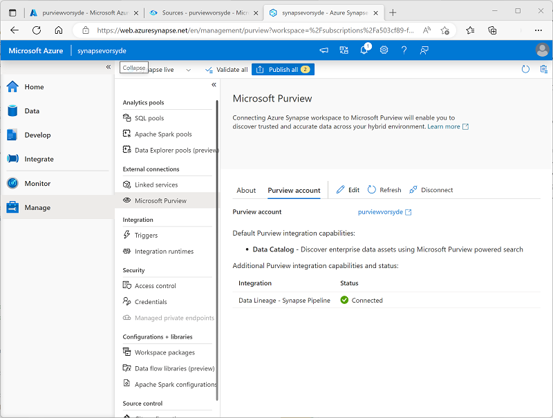Go to the browser home page
553x418 pixels.
pyautogui.click(x=59, y=30)
